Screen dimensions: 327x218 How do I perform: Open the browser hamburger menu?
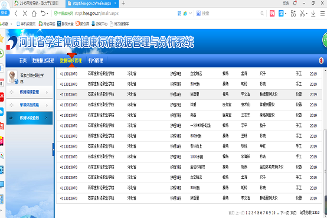click(x=322, y=14)
